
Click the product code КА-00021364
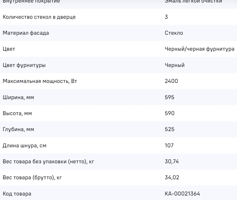(x=182, y=194)
